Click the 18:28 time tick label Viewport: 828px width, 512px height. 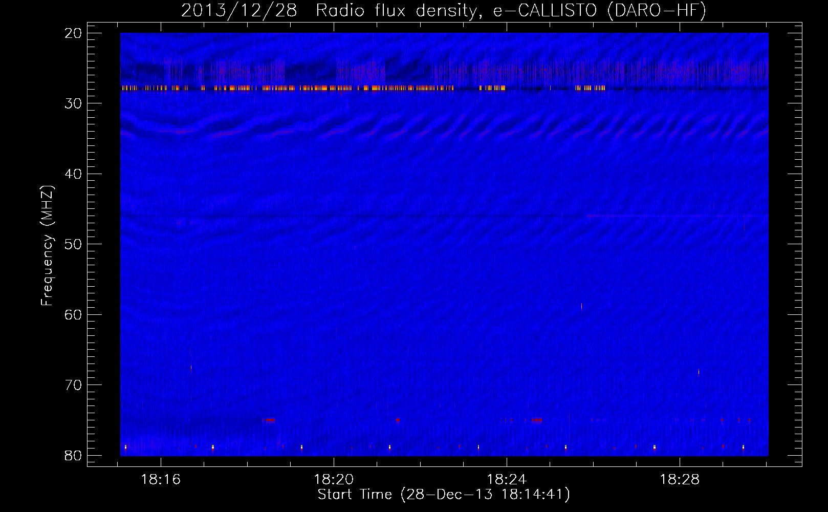pyautogui.click(x=680, y=480)
